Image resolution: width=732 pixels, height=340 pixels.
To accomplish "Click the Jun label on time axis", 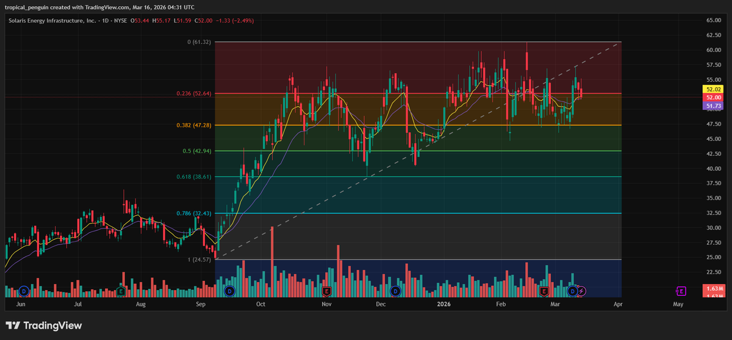I will tap(20, 303).
